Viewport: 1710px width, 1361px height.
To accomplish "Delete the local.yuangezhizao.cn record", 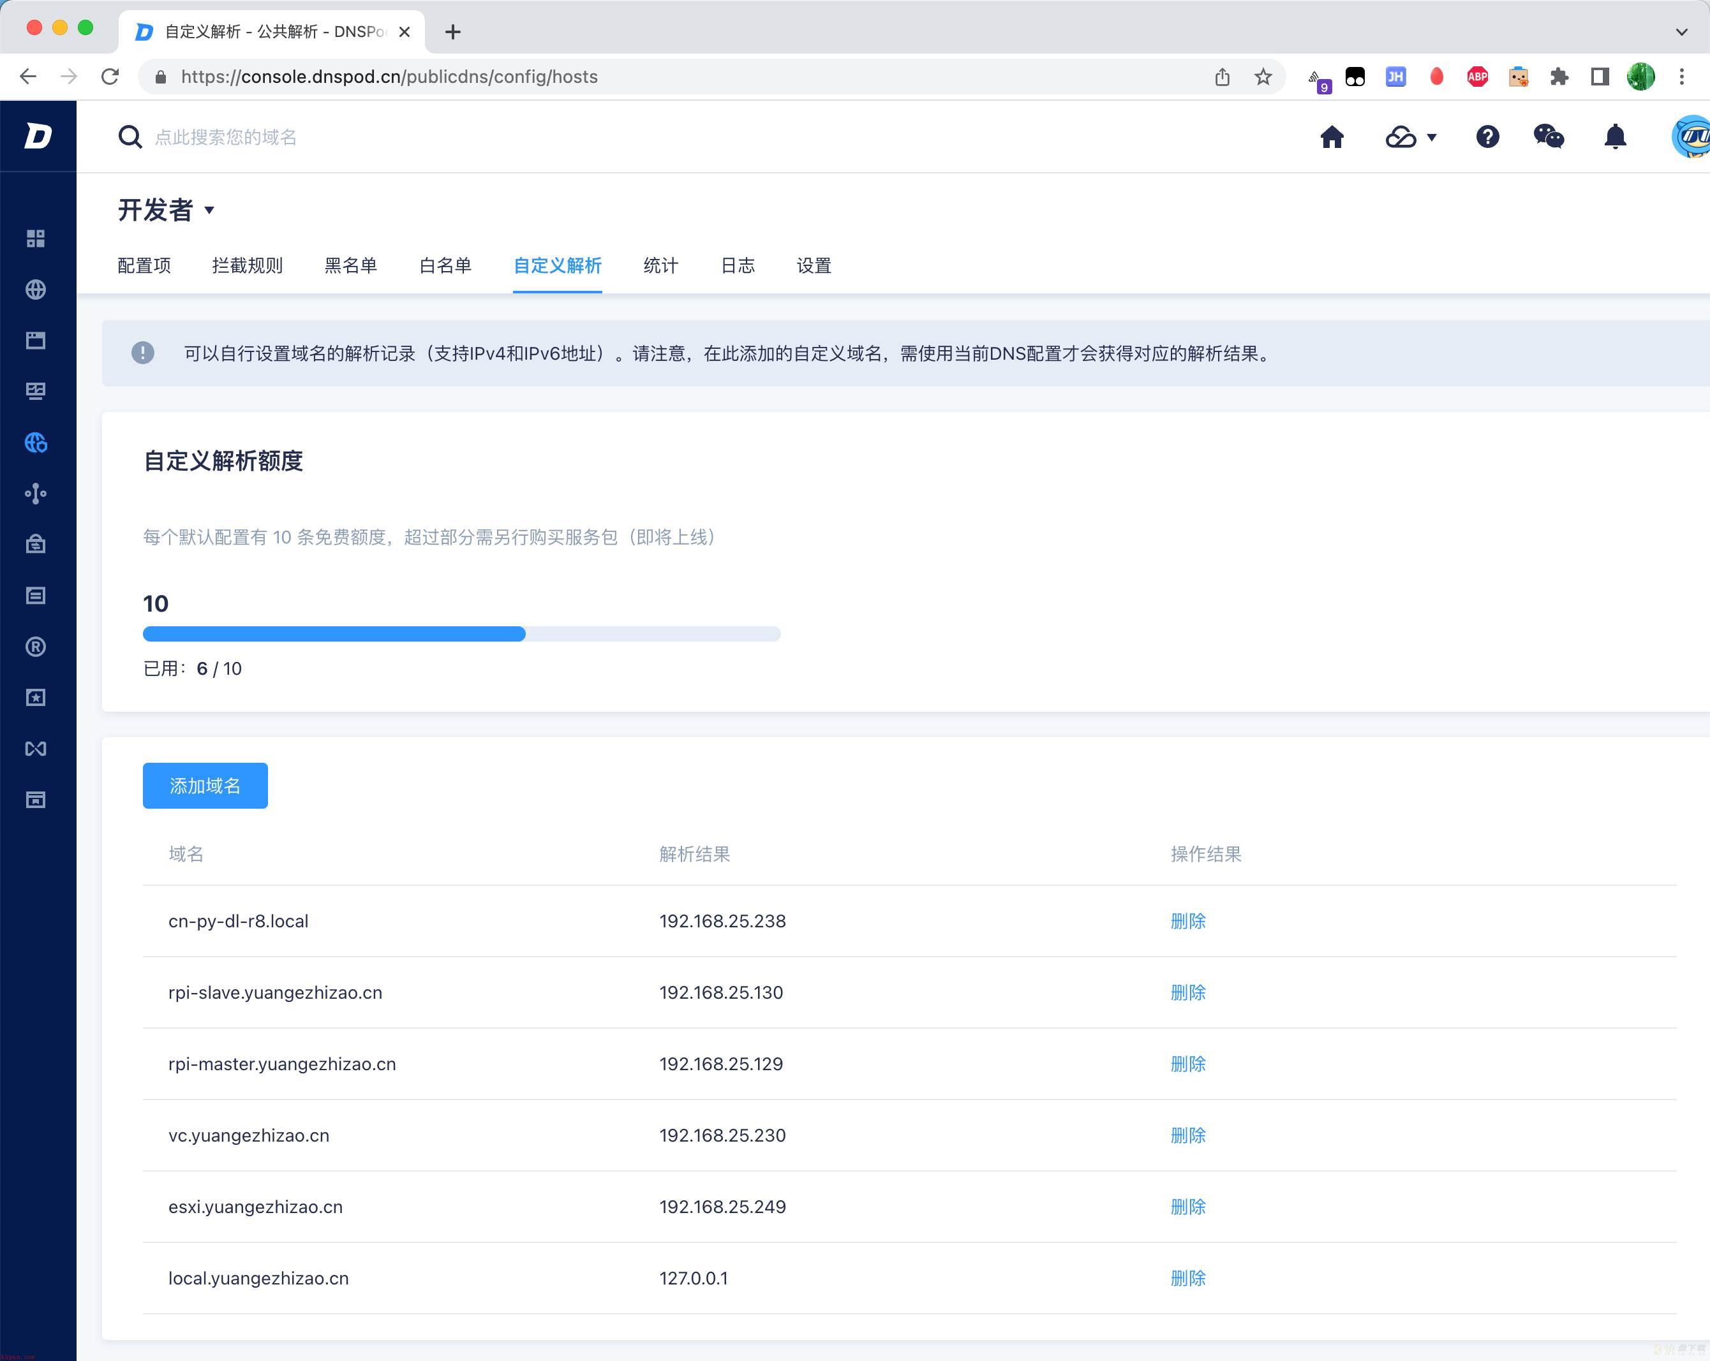I will click(x=1188, y=1277).
